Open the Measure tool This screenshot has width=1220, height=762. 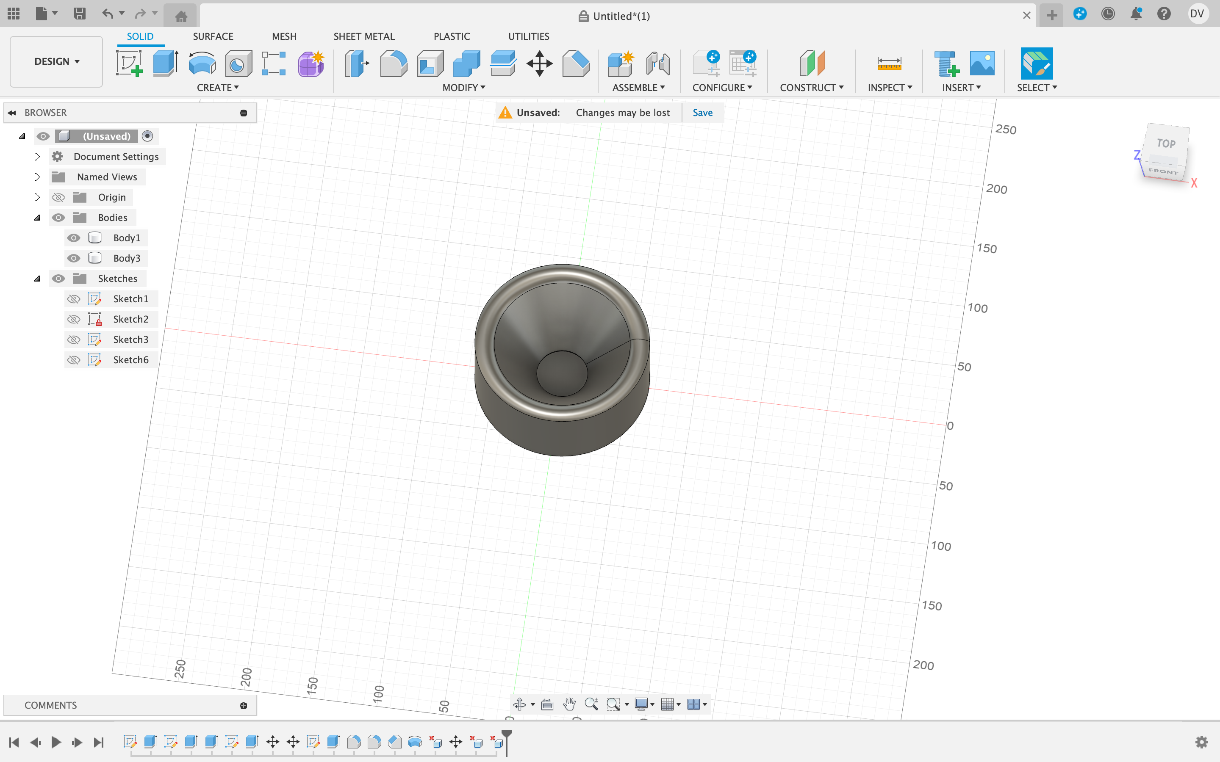click(x=890, y=63)
